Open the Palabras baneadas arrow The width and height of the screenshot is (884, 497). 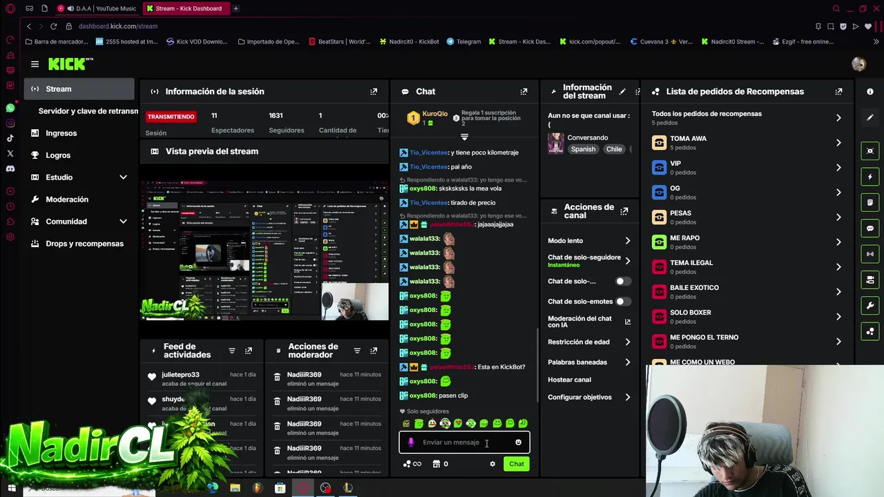(627, 362)
